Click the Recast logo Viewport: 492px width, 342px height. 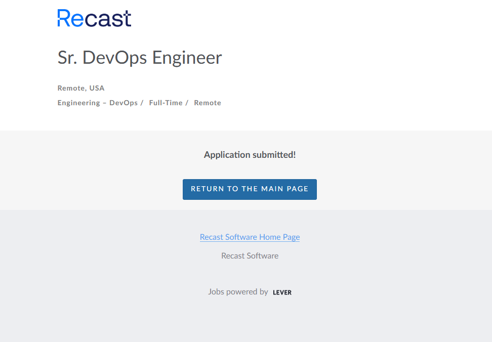94,18
